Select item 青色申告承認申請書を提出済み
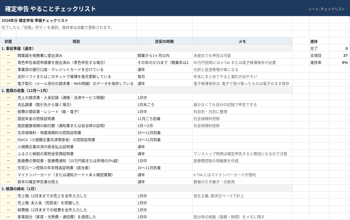This screenshot has width=350, height=220. pyautogui.click(x=76, y=62)
